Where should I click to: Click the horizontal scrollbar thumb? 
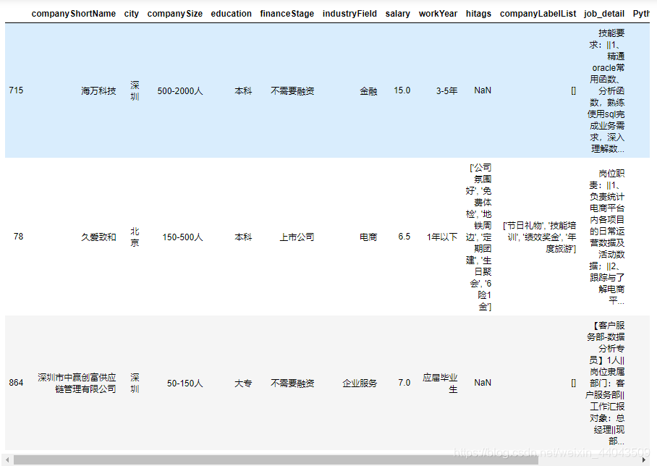coord(276,460)
